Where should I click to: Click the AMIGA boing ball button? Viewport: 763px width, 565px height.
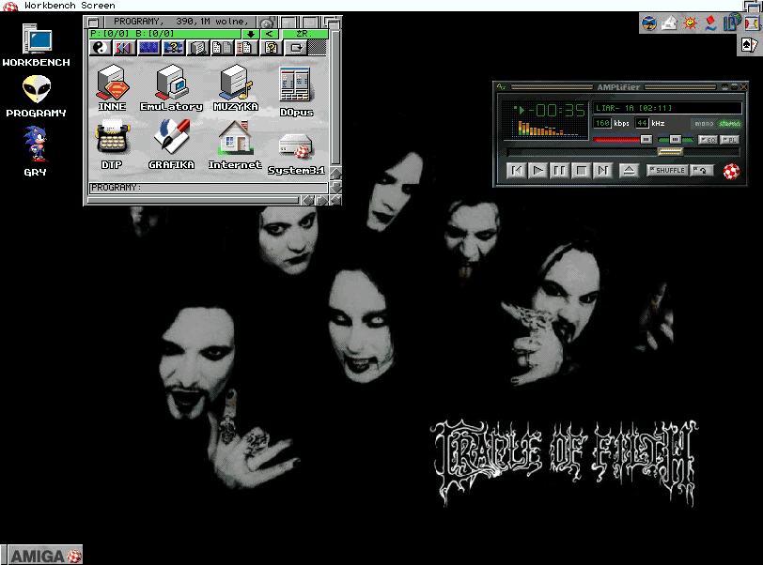click(x=45, y=556)
